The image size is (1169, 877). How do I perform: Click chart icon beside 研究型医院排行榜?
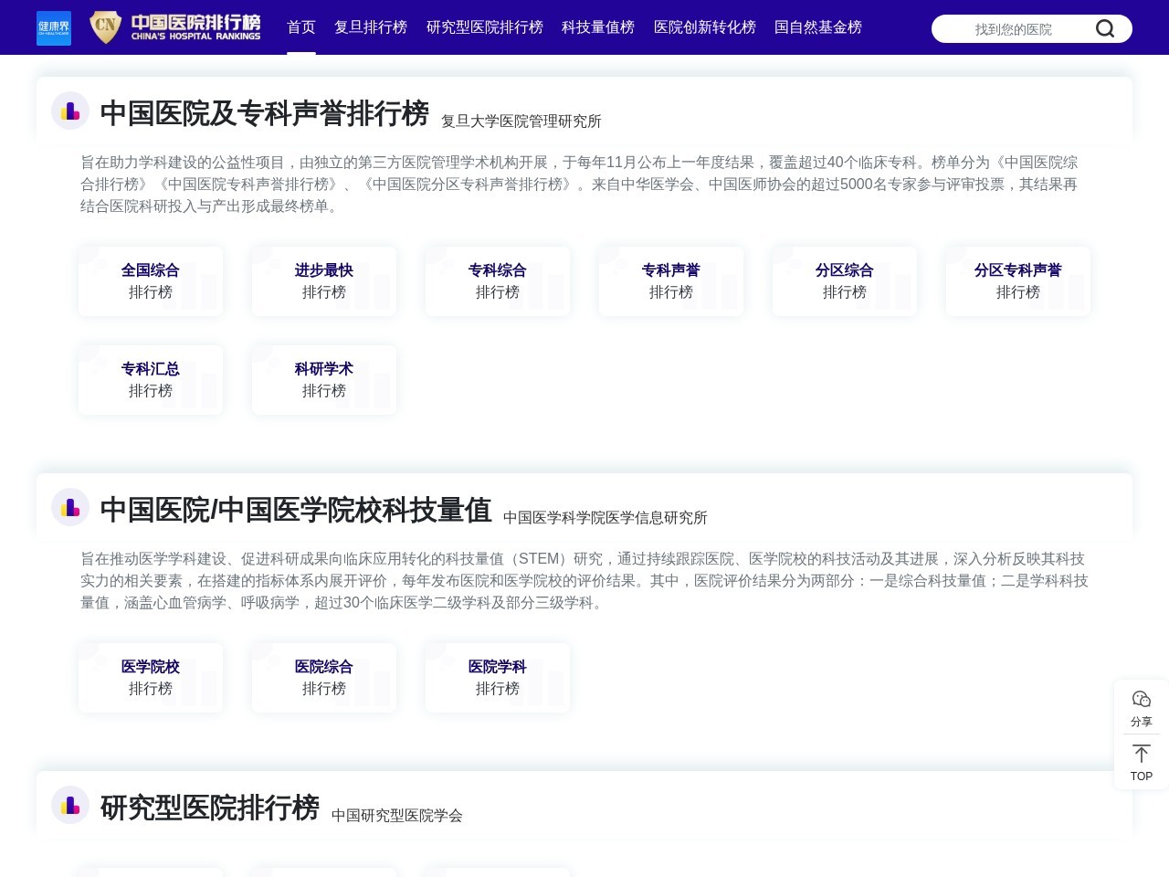70,805
